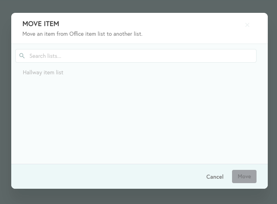Pick Hallway item list from results
Screen dimensions: 277x204
click(43, 72)
